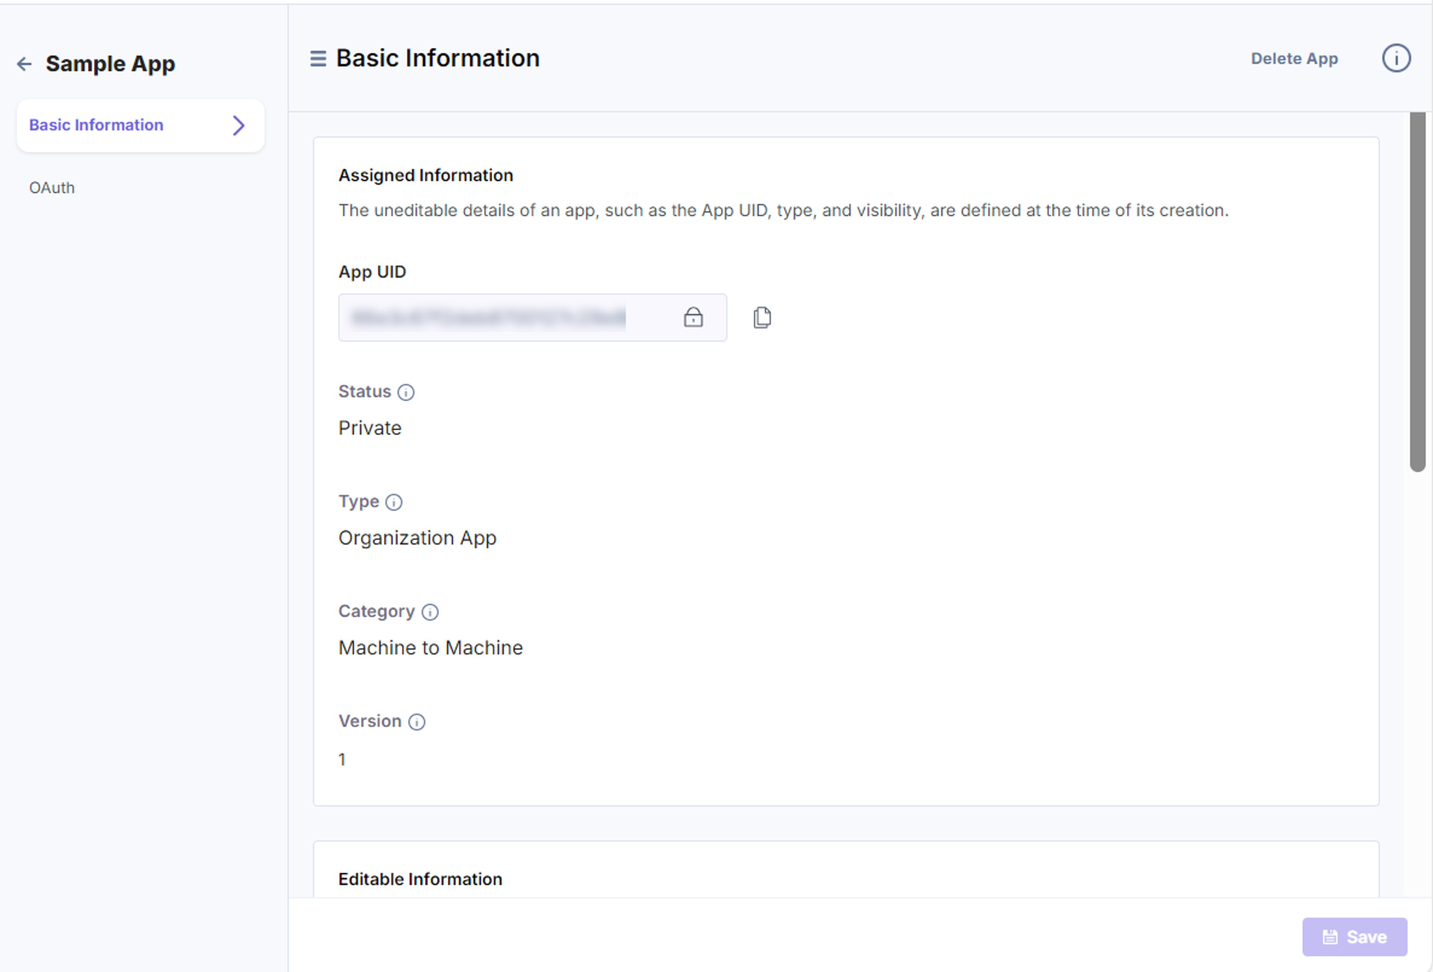Click the Basic Information page title

pos(438,59)
